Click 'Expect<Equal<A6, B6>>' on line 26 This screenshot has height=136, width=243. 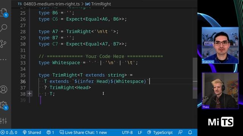(95, 19)
